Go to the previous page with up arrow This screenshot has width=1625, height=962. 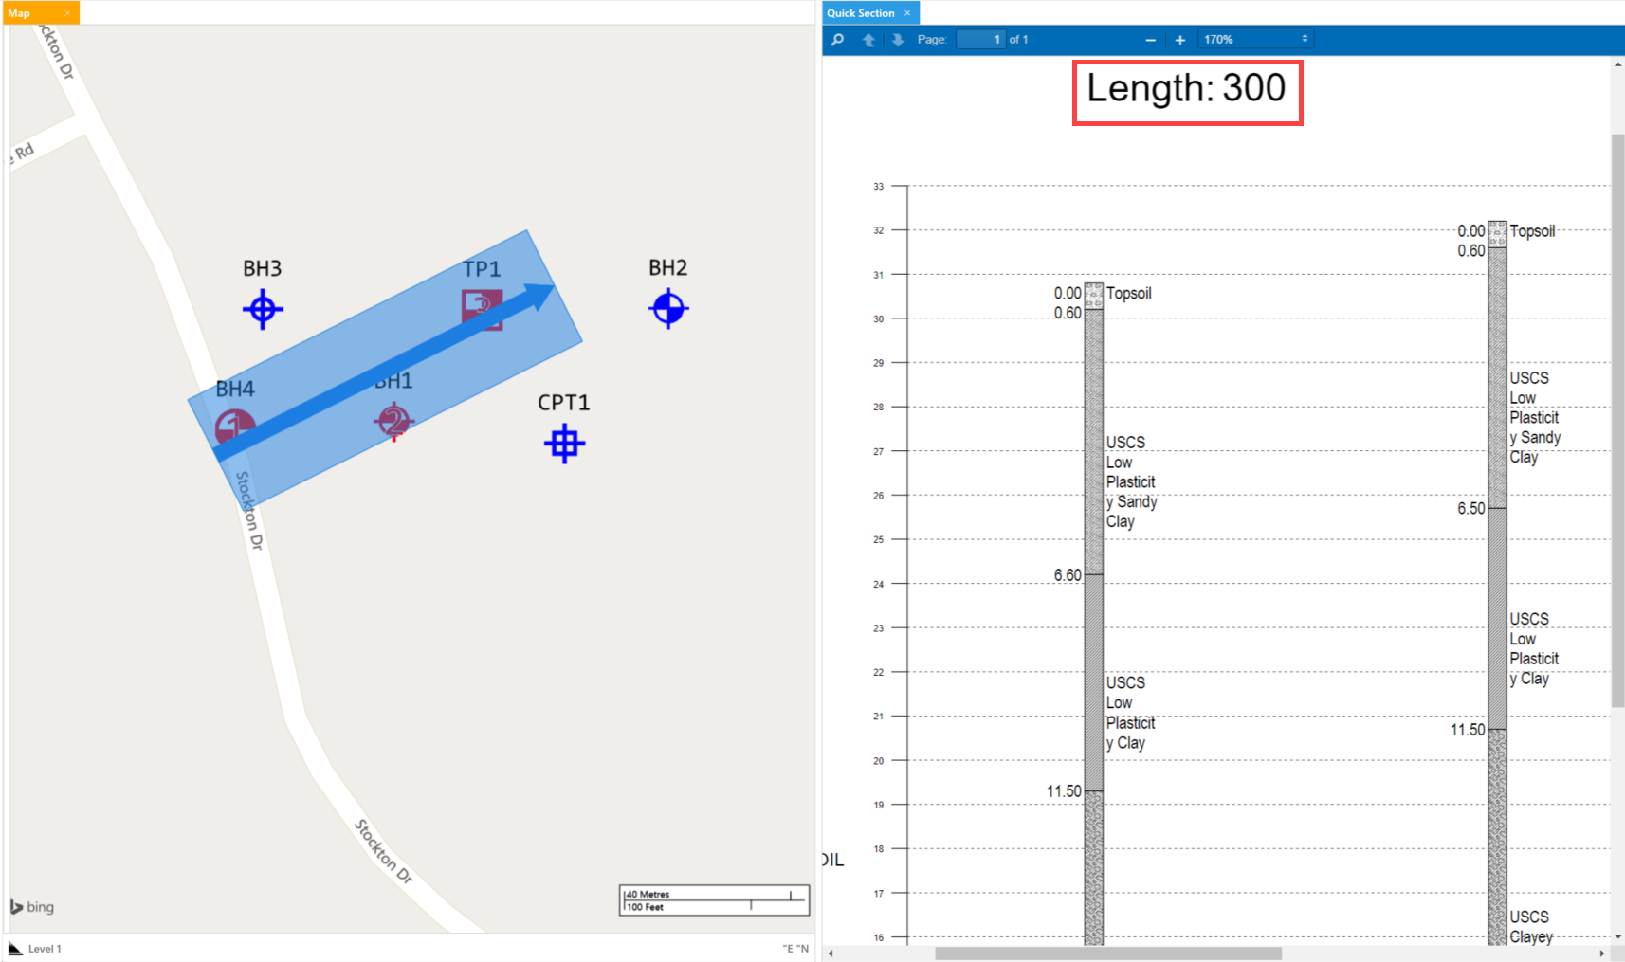coord(868,40)
